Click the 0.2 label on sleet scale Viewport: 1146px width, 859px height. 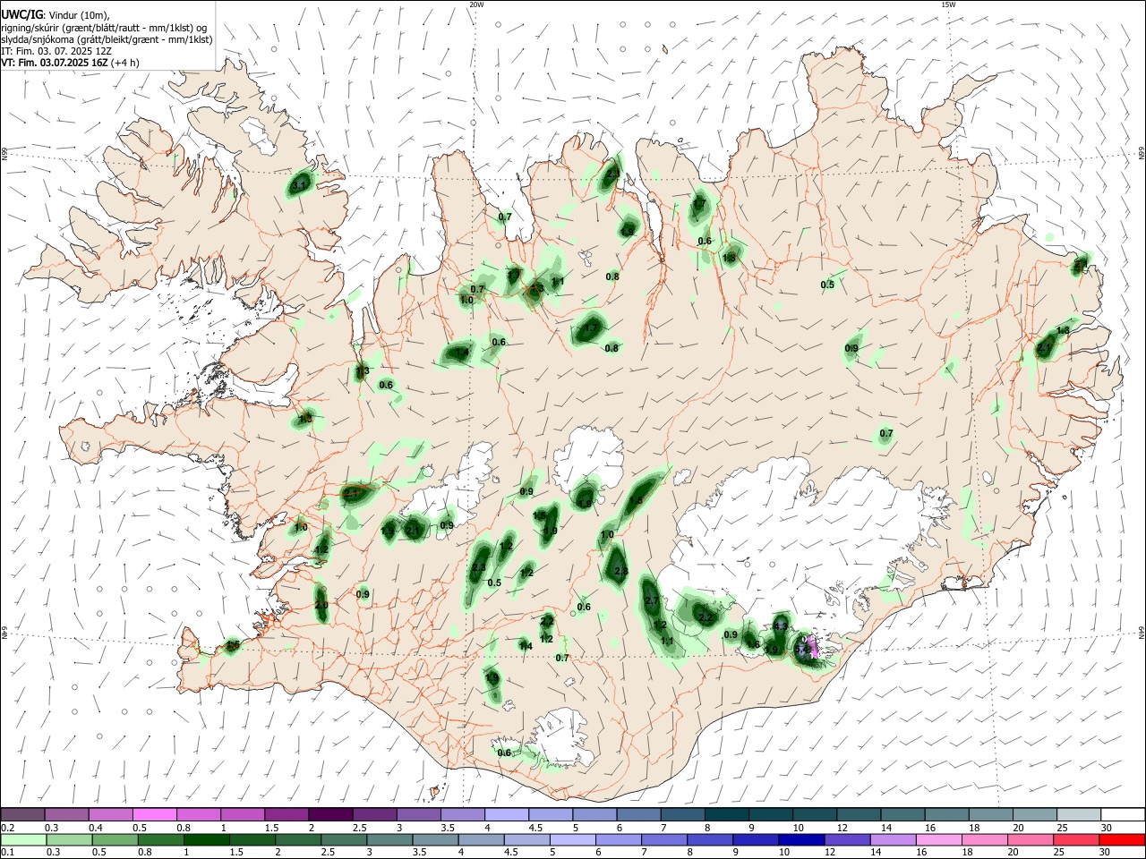click(x=7, y=828)
